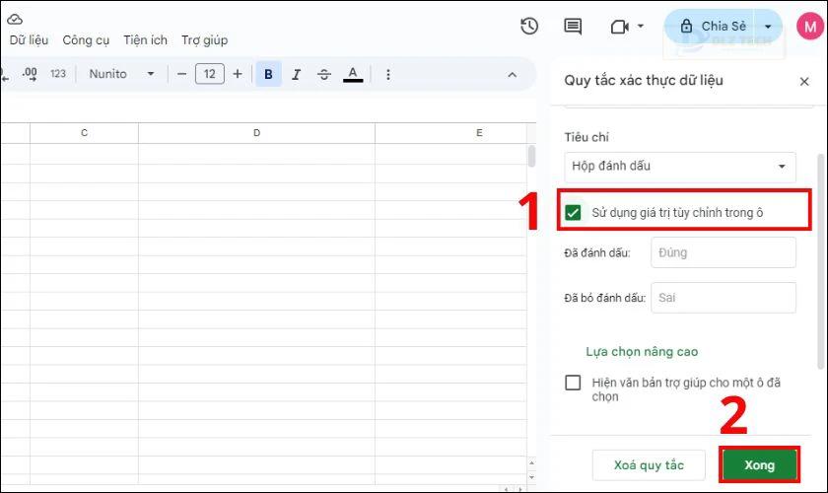Collapse the toolbar with the chevron up
This screenshot has width=828, height=493.
point(513,75)
